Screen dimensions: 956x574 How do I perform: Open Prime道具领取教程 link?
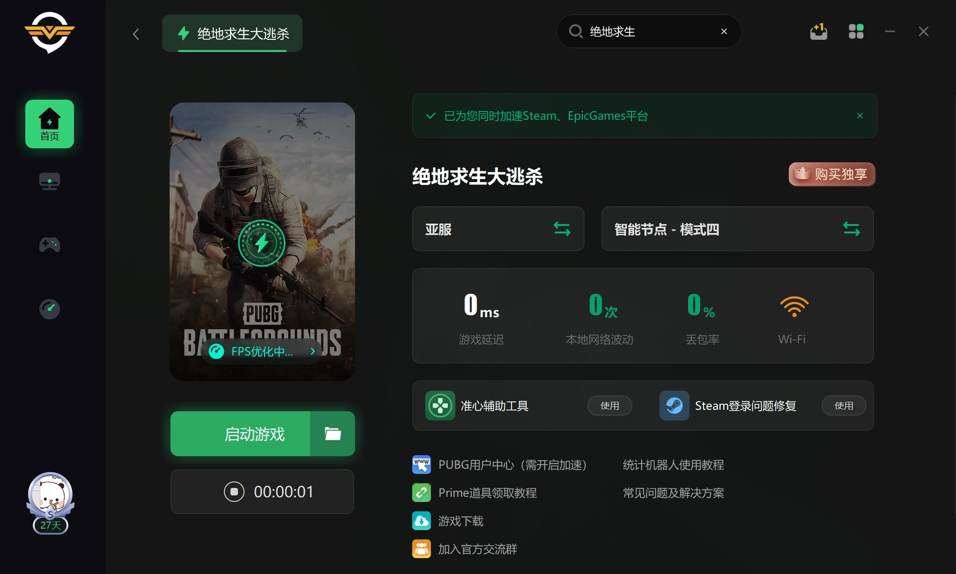(x=488, y=493)
